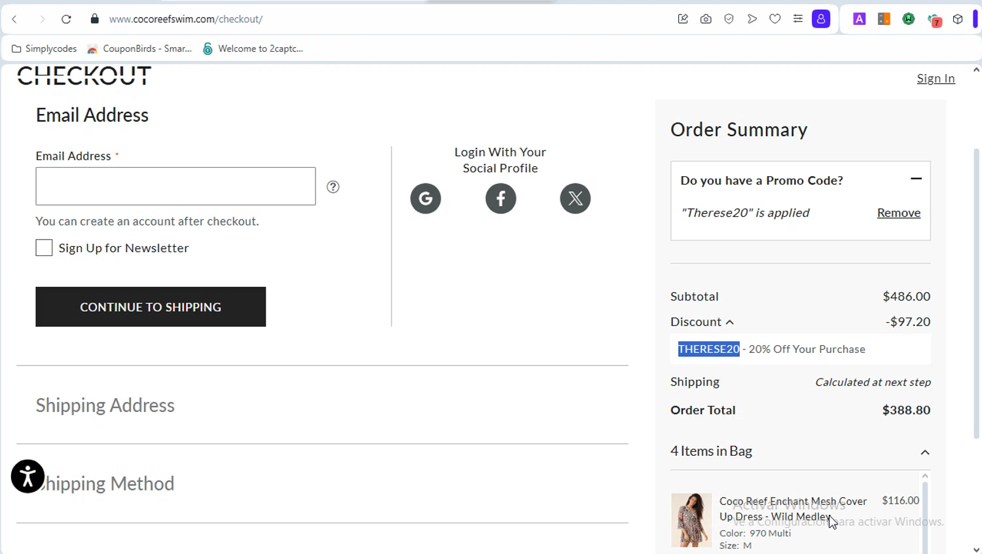Log in with X (Twitter) icon
This screenshot has width=982, height=554.
tap(575, 198)
